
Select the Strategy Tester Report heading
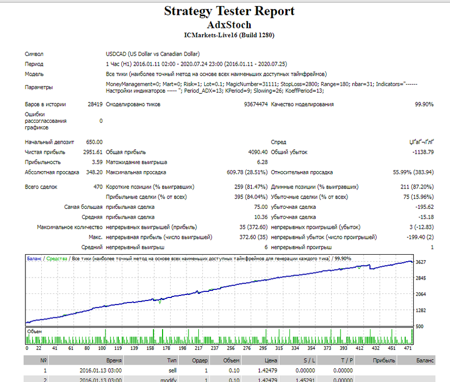(x=229, y=12)
